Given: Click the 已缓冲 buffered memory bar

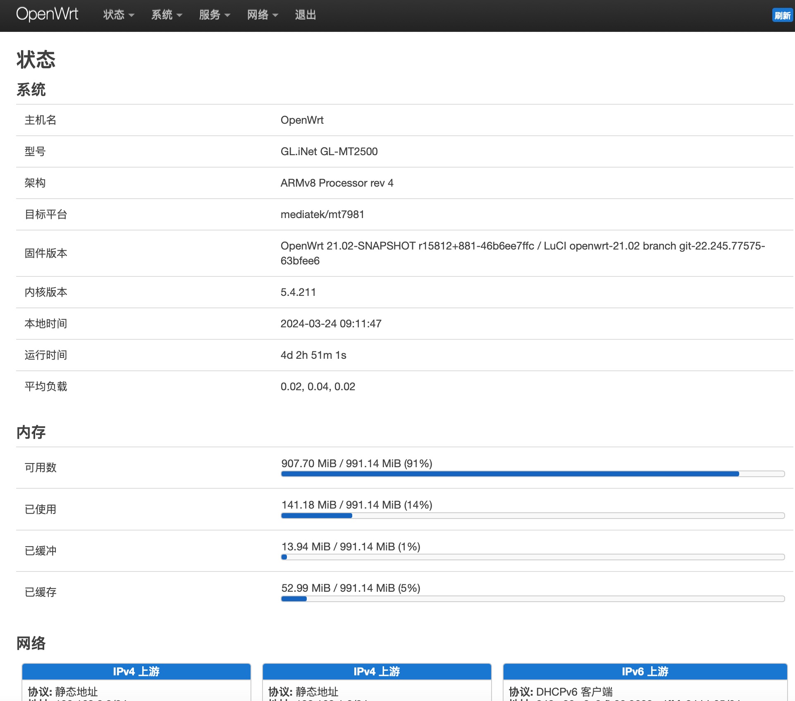Looking at the screenshot, I should tap(532, 557).
